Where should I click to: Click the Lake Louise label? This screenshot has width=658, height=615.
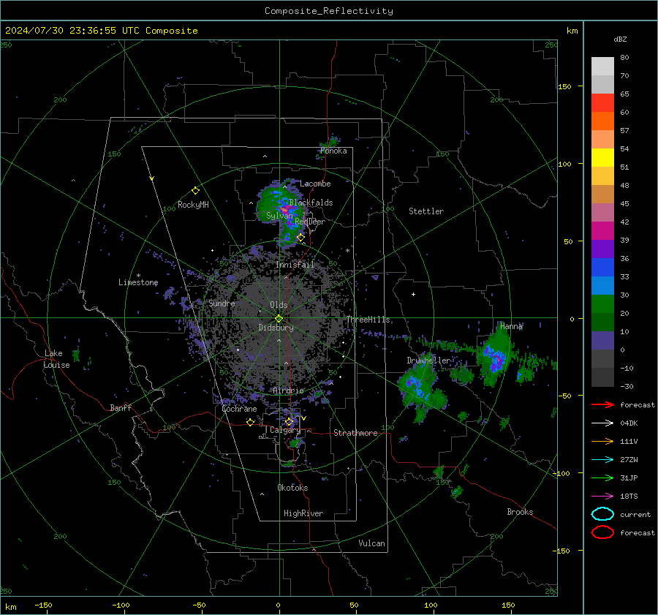pyautogui.click(x=56, y=359)
